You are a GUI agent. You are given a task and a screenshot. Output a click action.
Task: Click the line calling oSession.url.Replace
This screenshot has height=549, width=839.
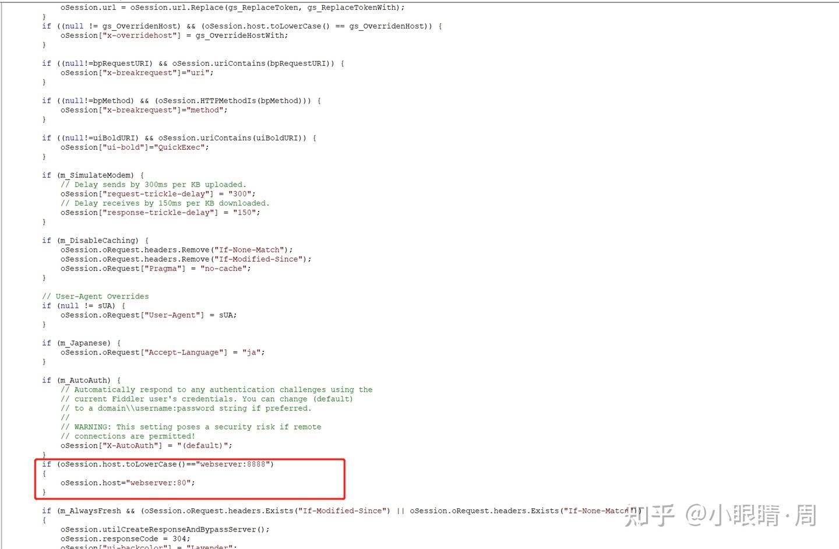pos(232,8)
